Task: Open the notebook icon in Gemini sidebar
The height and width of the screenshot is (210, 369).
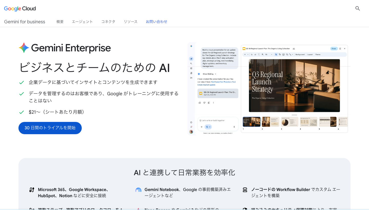Action: click(191, 73)
